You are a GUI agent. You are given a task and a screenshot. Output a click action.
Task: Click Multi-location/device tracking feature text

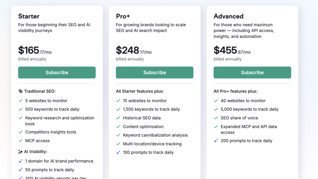tap(152, 144)
